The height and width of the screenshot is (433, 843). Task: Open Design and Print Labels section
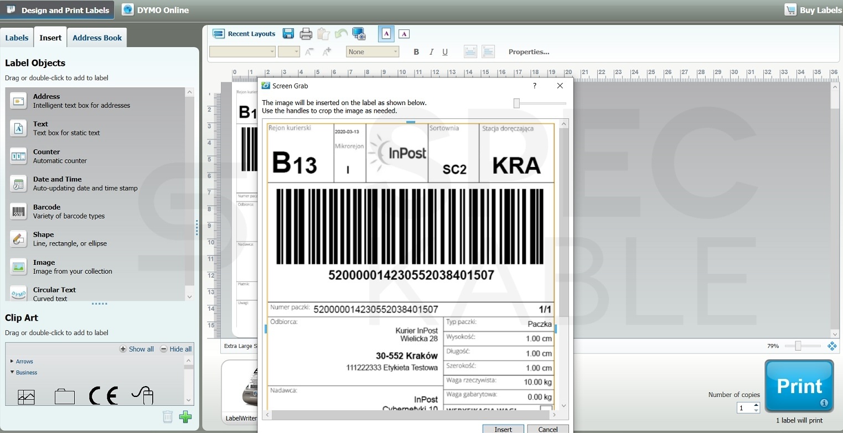(58, 10)
